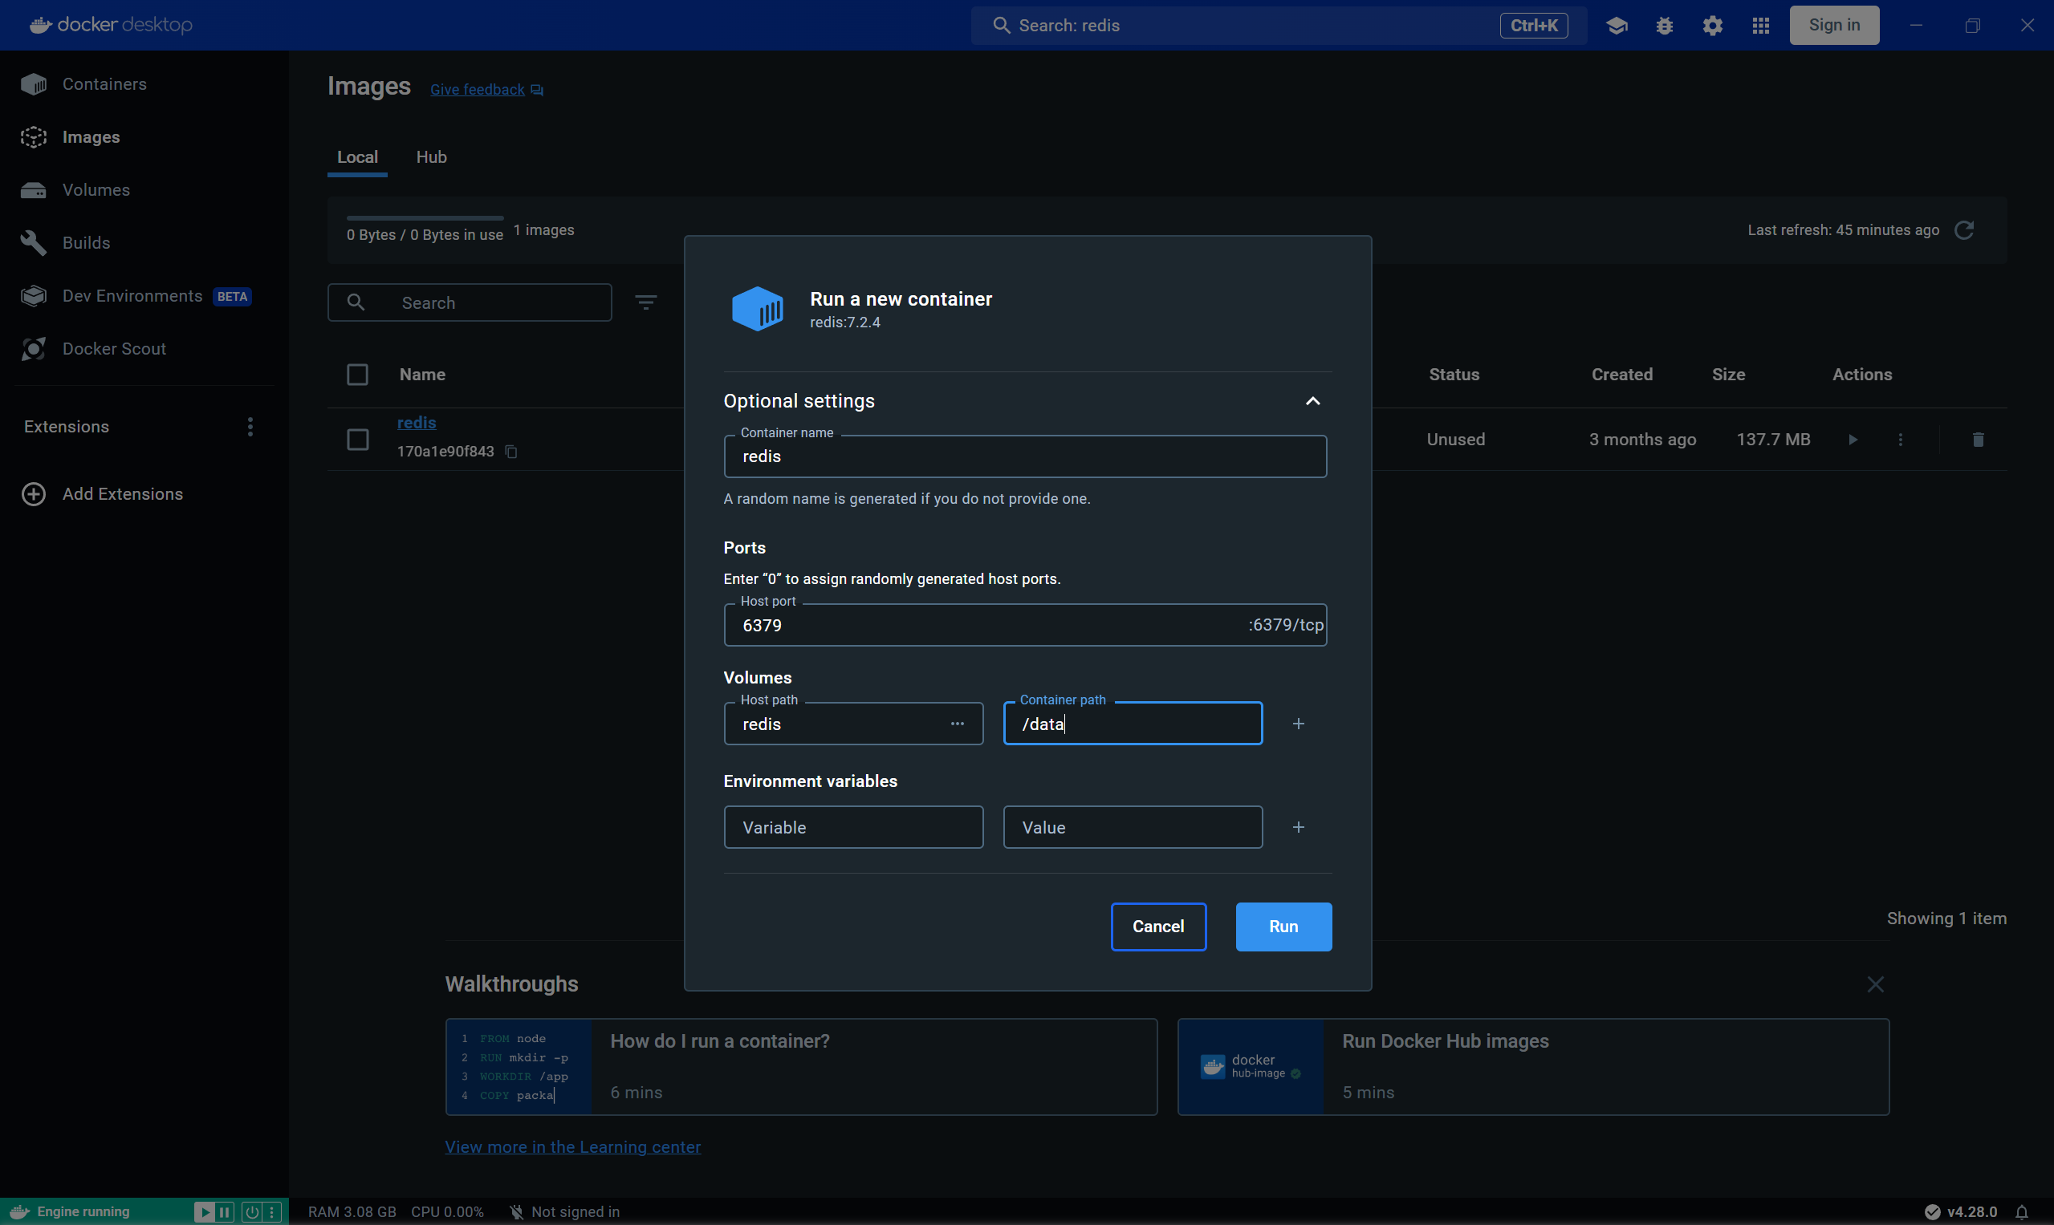Click the Unused status in redis row

coord(1455,439)
